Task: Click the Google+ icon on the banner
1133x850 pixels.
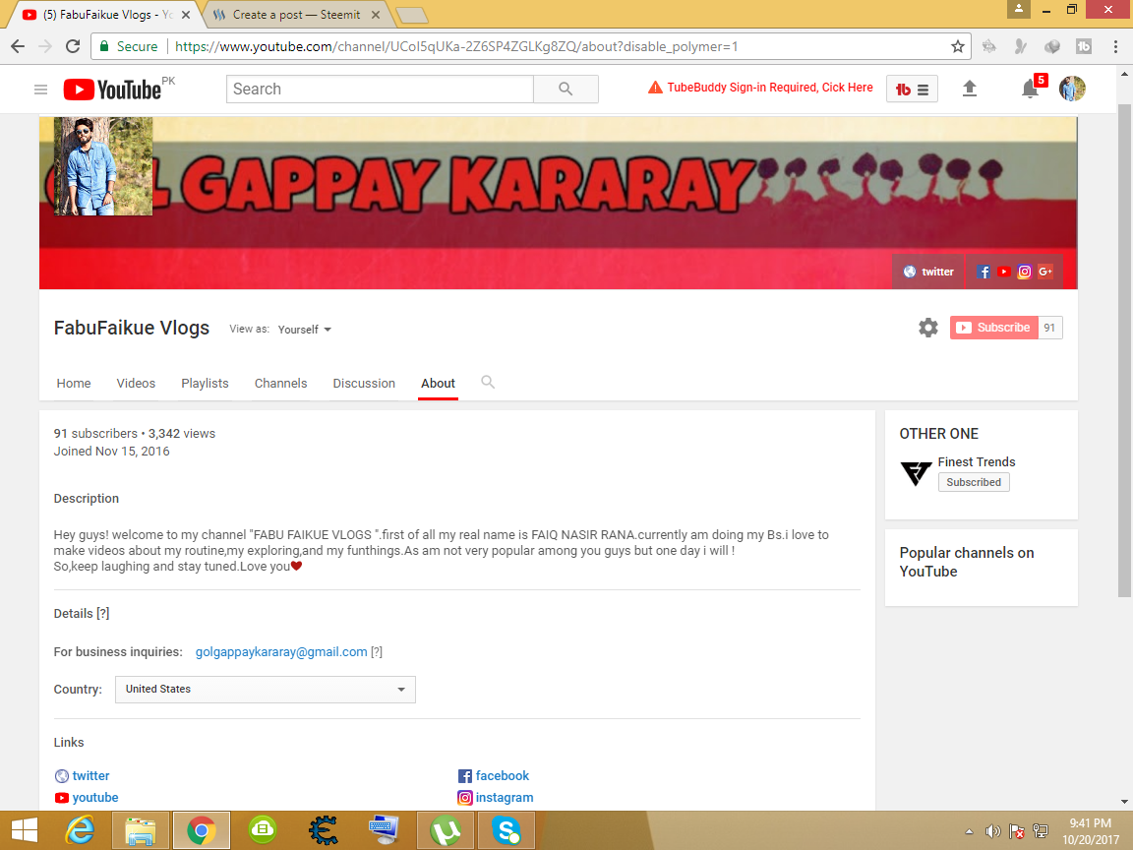Action: pos(1044,272)
